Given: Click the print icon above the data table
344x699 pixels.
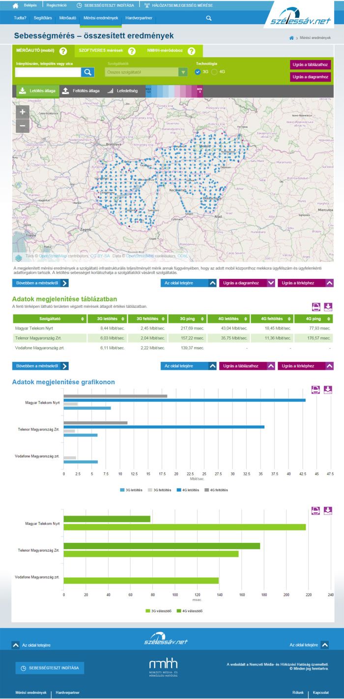Looking at the screenshot, I should 316,307.
